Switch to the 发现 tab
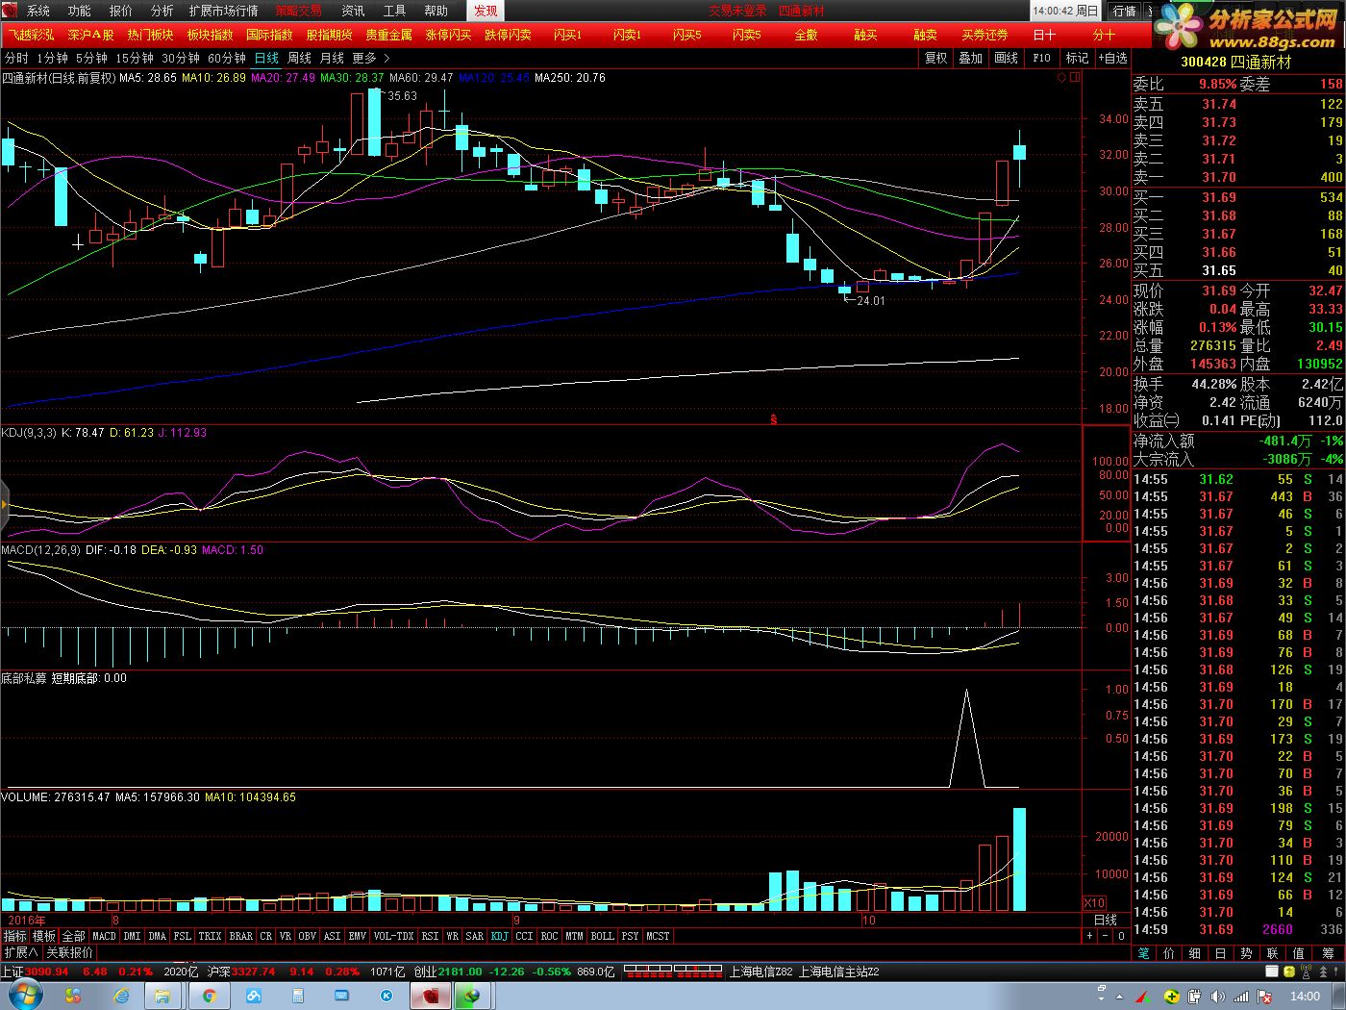 486,11
